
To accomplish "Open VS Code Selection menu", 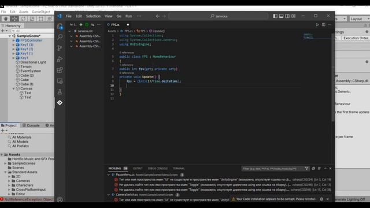I will point(93,16).
